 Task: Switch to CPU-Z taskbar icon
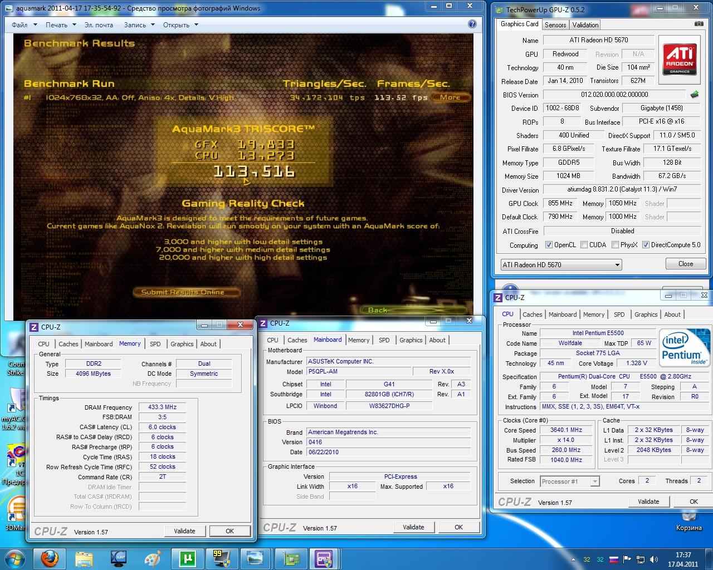[x=324, y=558]
